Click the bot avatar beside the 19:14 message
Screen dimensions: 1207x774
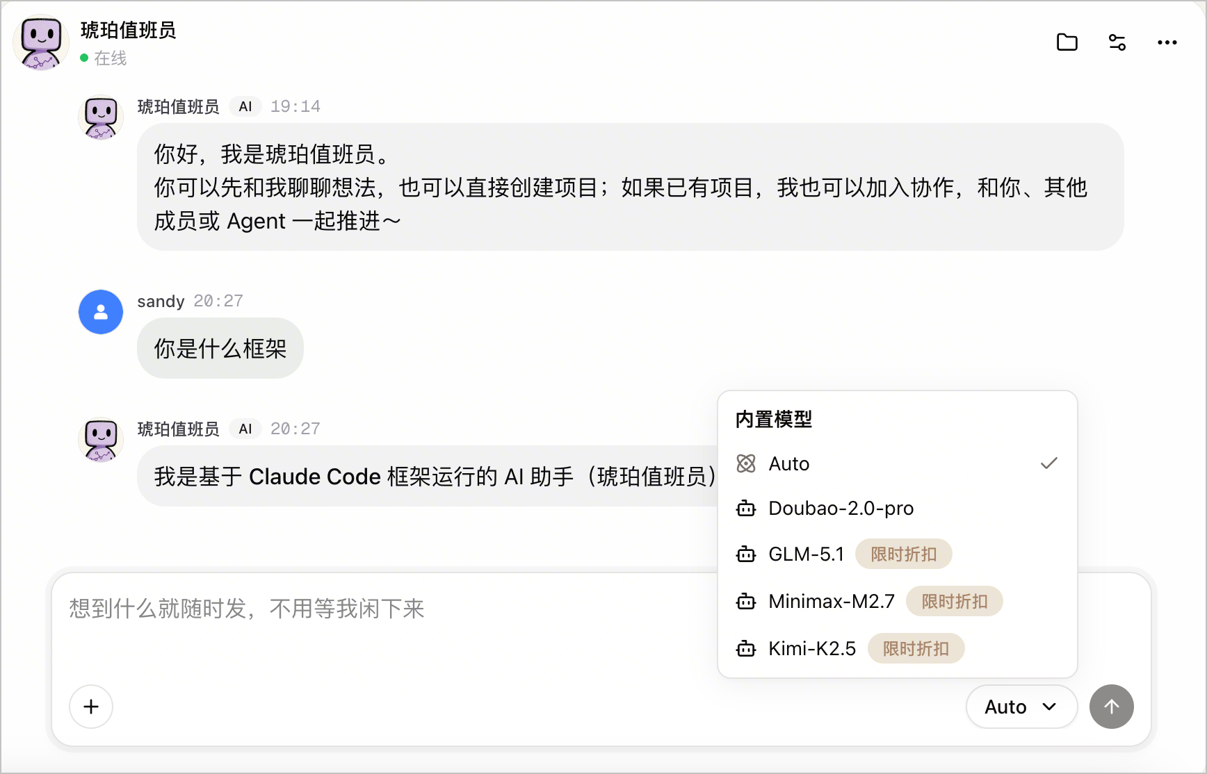click(x=101, y=117)
